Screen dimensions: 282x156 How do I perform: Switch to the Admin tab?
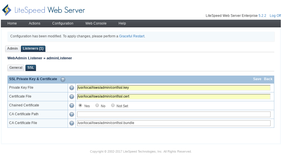pyautogui.click(x=12, y=49)
